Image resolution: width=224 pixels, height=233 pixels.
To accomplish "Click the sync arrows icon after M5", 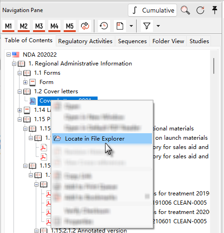I will point(85,26).
